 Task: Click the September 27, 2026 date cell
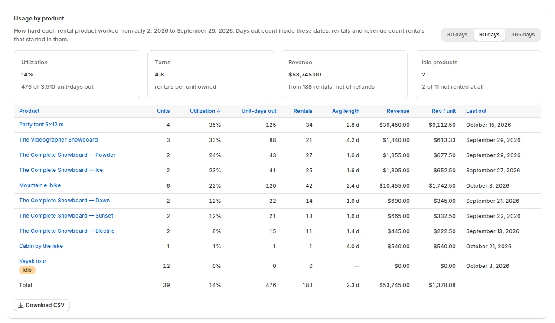point(493,171)
